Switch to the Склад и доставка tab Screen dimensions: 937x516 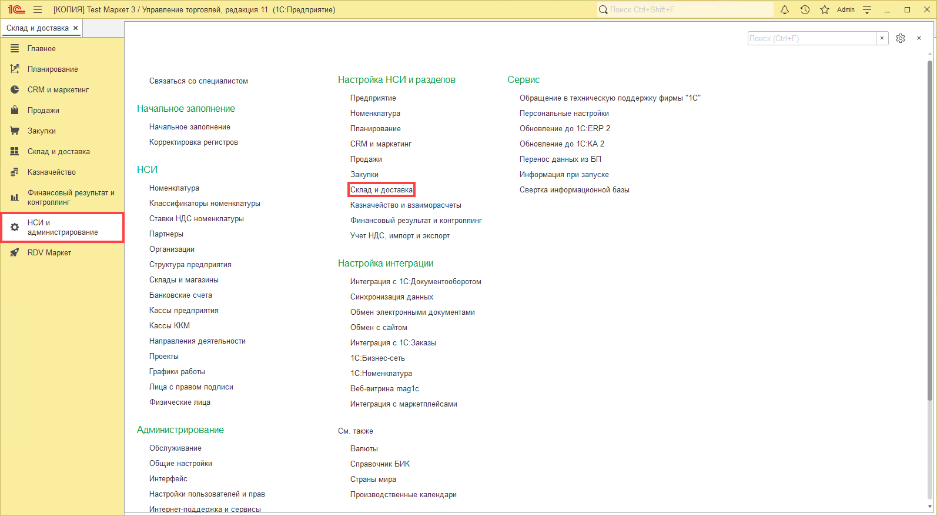[x=38, y=28]
